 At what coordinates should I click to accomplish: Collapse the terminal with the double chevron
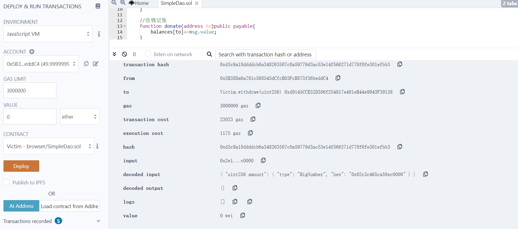[x=114, y=54]
